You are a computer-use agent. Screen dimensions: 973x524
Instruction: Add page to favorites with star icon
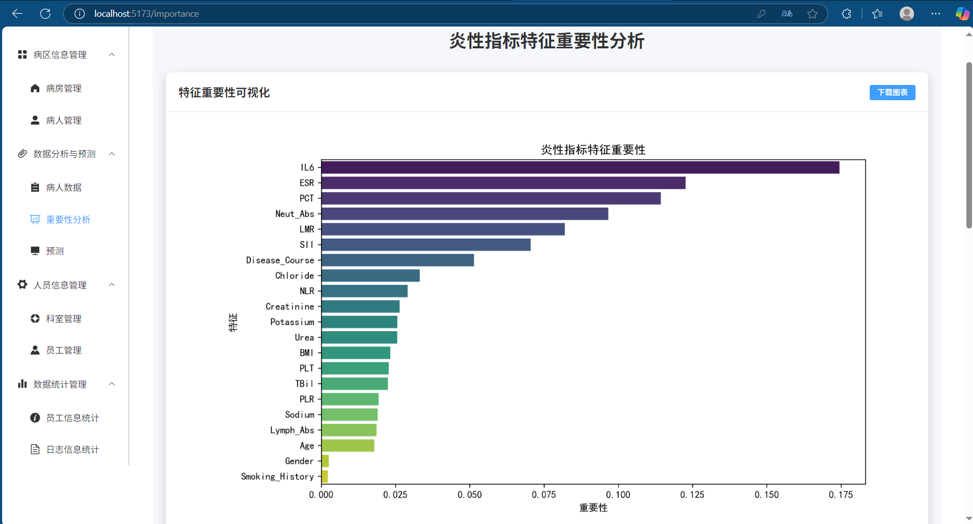[x=812, y=14]
